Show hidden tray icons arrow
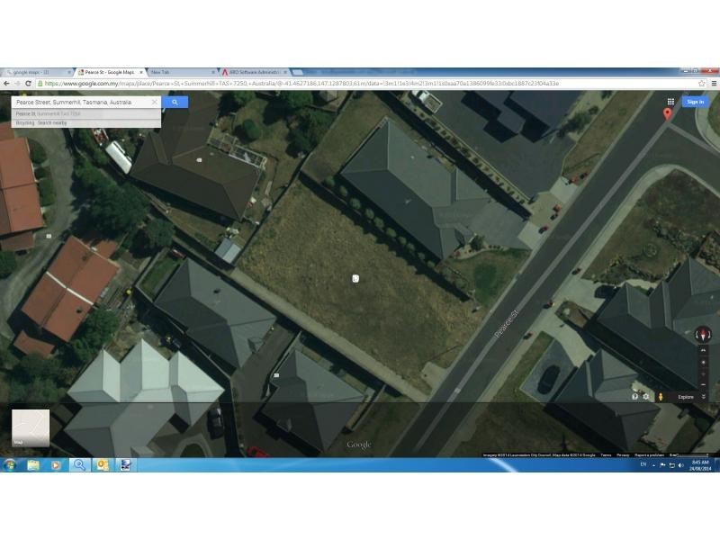Image resolution: width=720 pixels, height=540 pixels. [653, 465]
